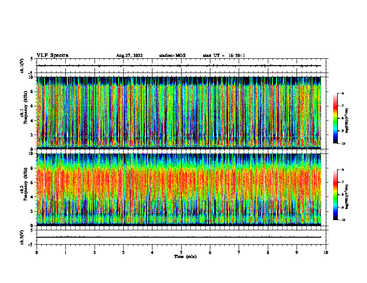Click the "-10" label on ch.2 colorbar

coord(342,220)
